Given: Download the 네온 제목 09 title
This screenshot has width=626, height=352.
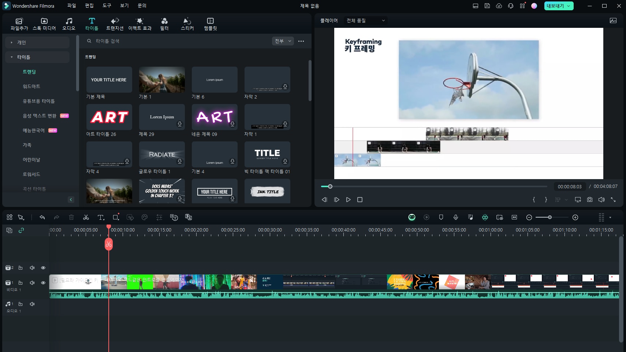Looking at the screenshot, I should [x=232, y=124].
